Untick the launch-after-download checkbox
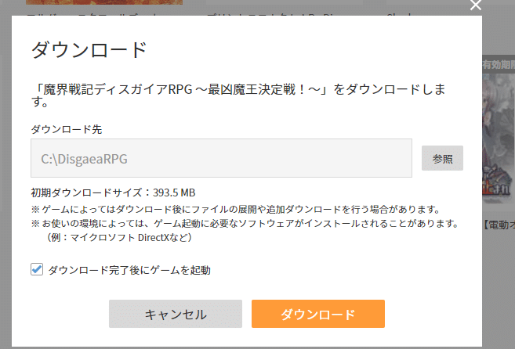The height and width of the screenshot is (349, 515). tap(37, 269)
